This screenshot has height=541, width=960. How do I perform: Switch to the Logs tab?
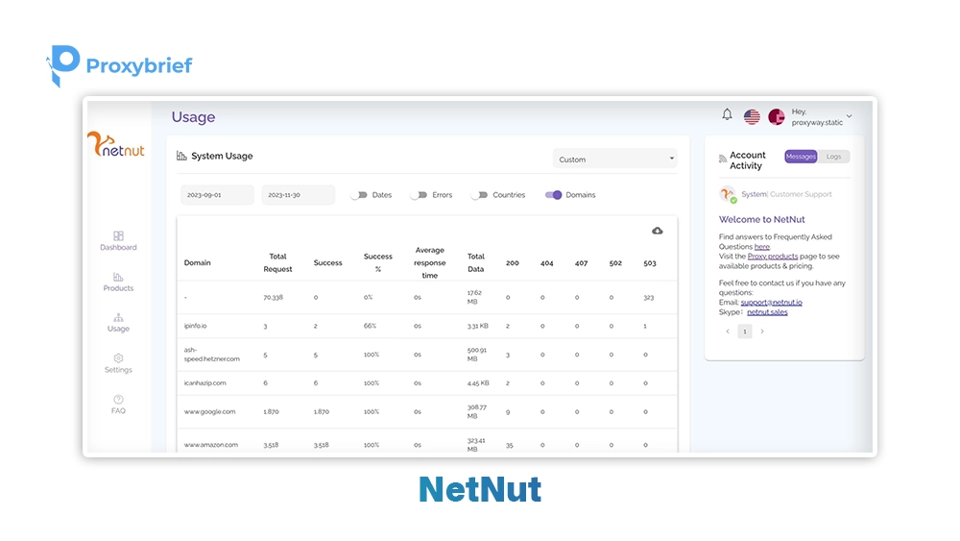(x=834, y=157)
